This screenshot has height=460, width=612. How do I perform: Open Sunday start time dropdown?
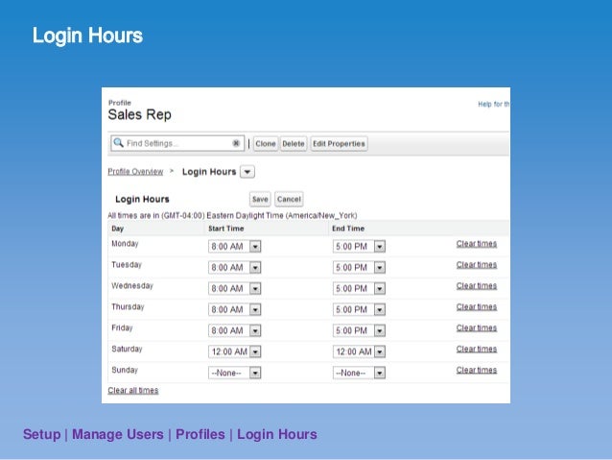(x=235, y=373)
